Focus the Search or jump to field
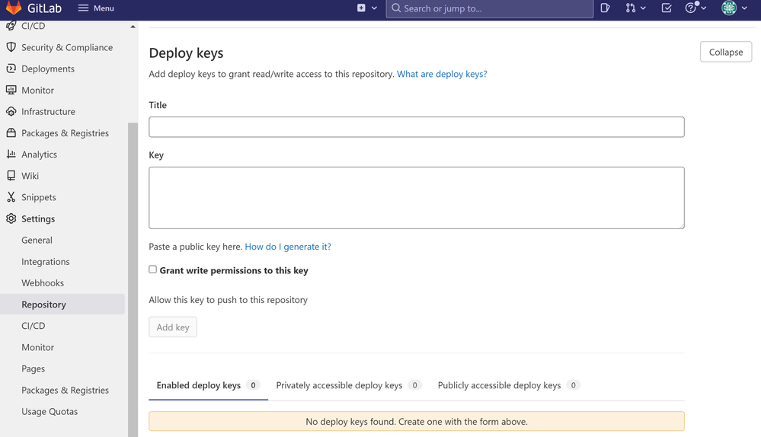The image size is (761, 437). [489, 8]
